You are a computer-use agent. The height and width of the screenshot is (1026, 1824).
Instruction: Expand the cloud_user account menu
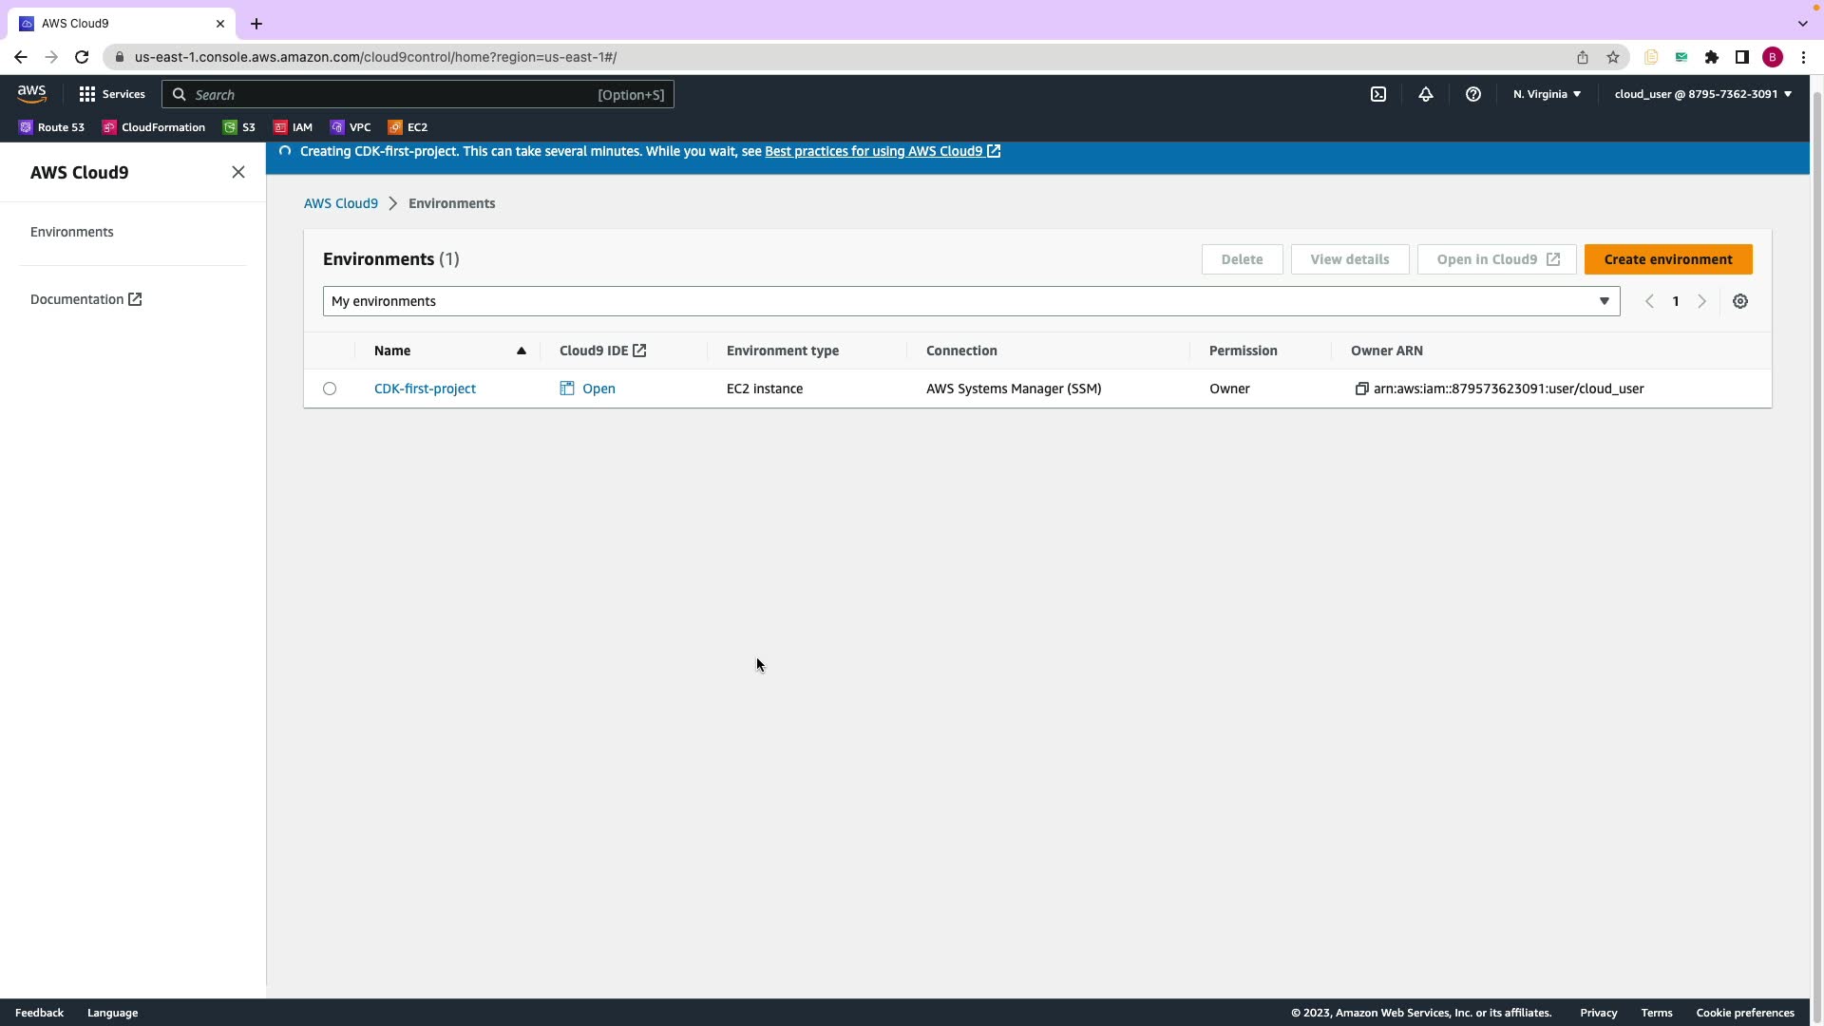(x=1701, y=94)
